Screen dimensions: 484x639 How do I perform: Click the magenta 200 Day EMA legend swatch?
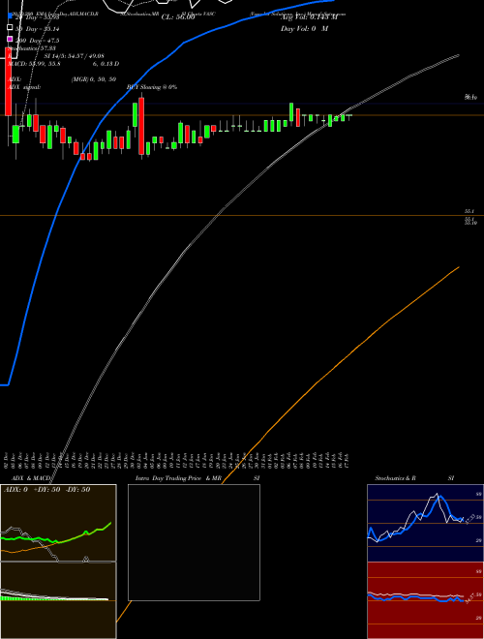(x=11, y=40)
